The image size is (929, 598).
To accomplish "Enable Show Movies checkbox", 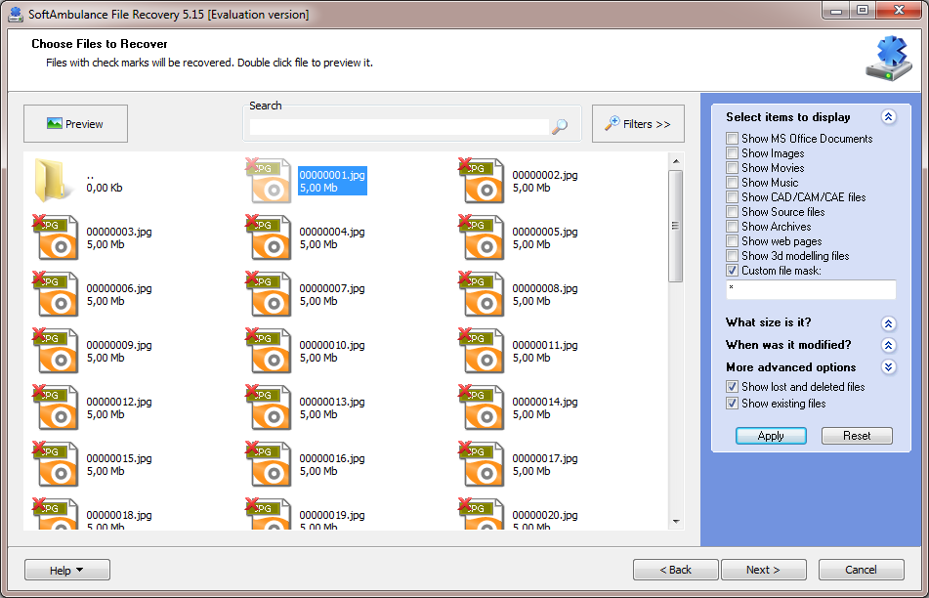I will (x=733, y=168).
